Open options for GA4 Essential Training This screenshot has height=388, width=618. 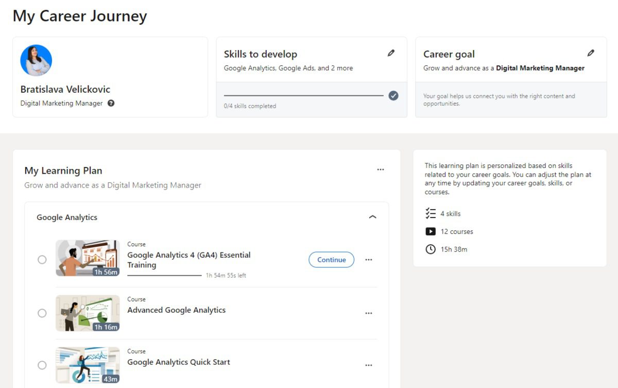tap(369, 260)
